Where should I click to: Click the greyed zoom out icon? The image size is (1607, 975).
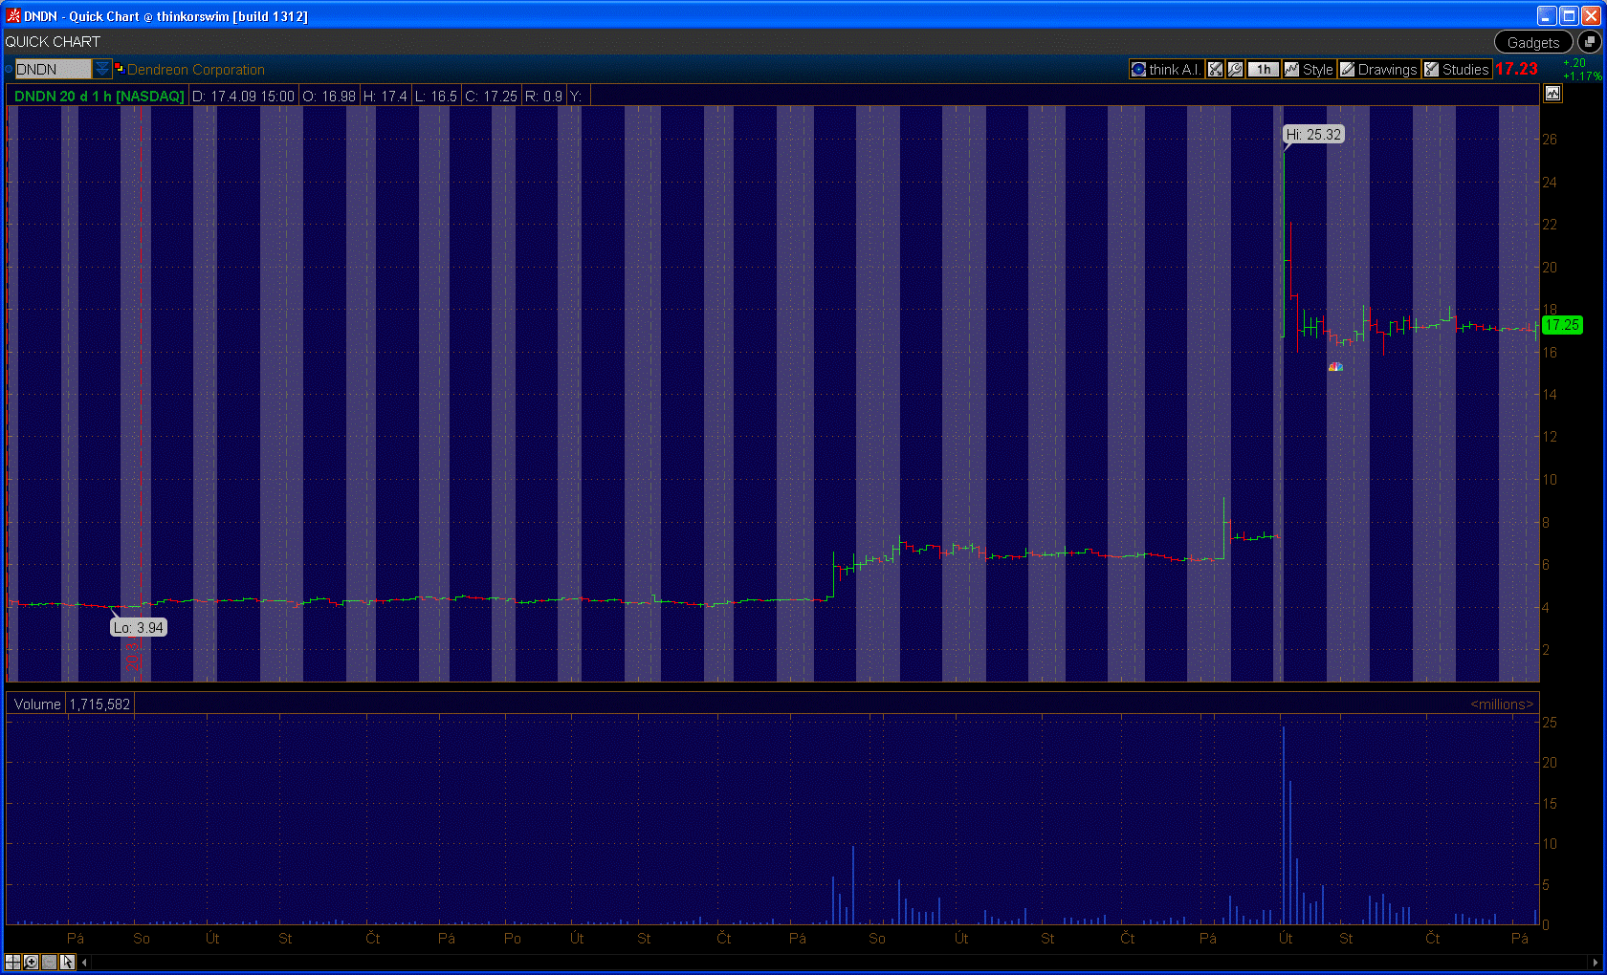click(x=49, y=962)
